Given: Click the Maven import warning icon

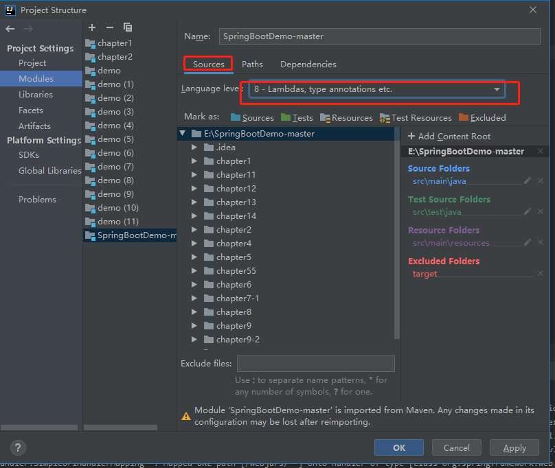Looking at the screenshot, I should click(186, 417).
